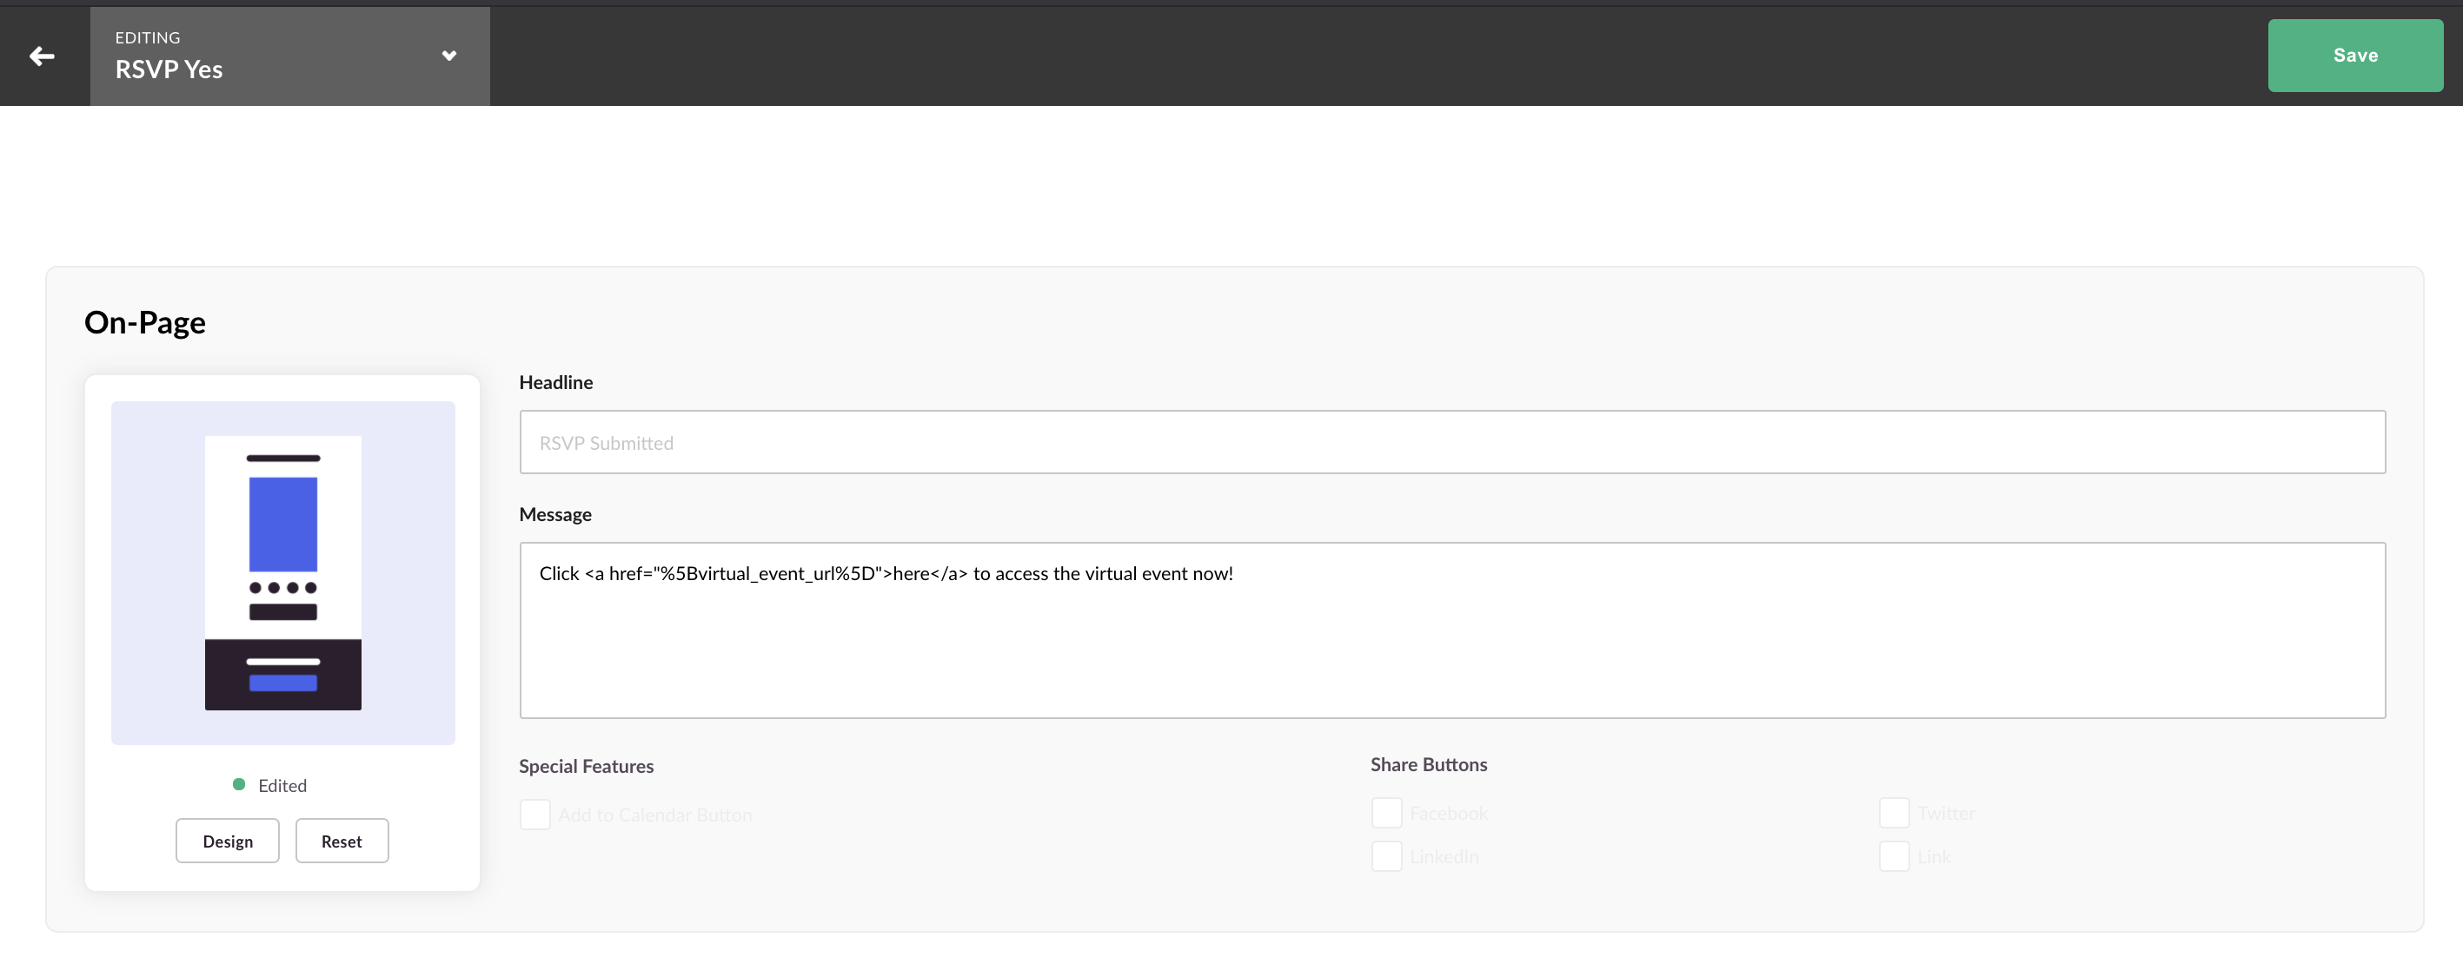Click the On-Page section heading
Image resolution: width=2463 pixels, height=957 pixels.
click(x=144, y=323)
